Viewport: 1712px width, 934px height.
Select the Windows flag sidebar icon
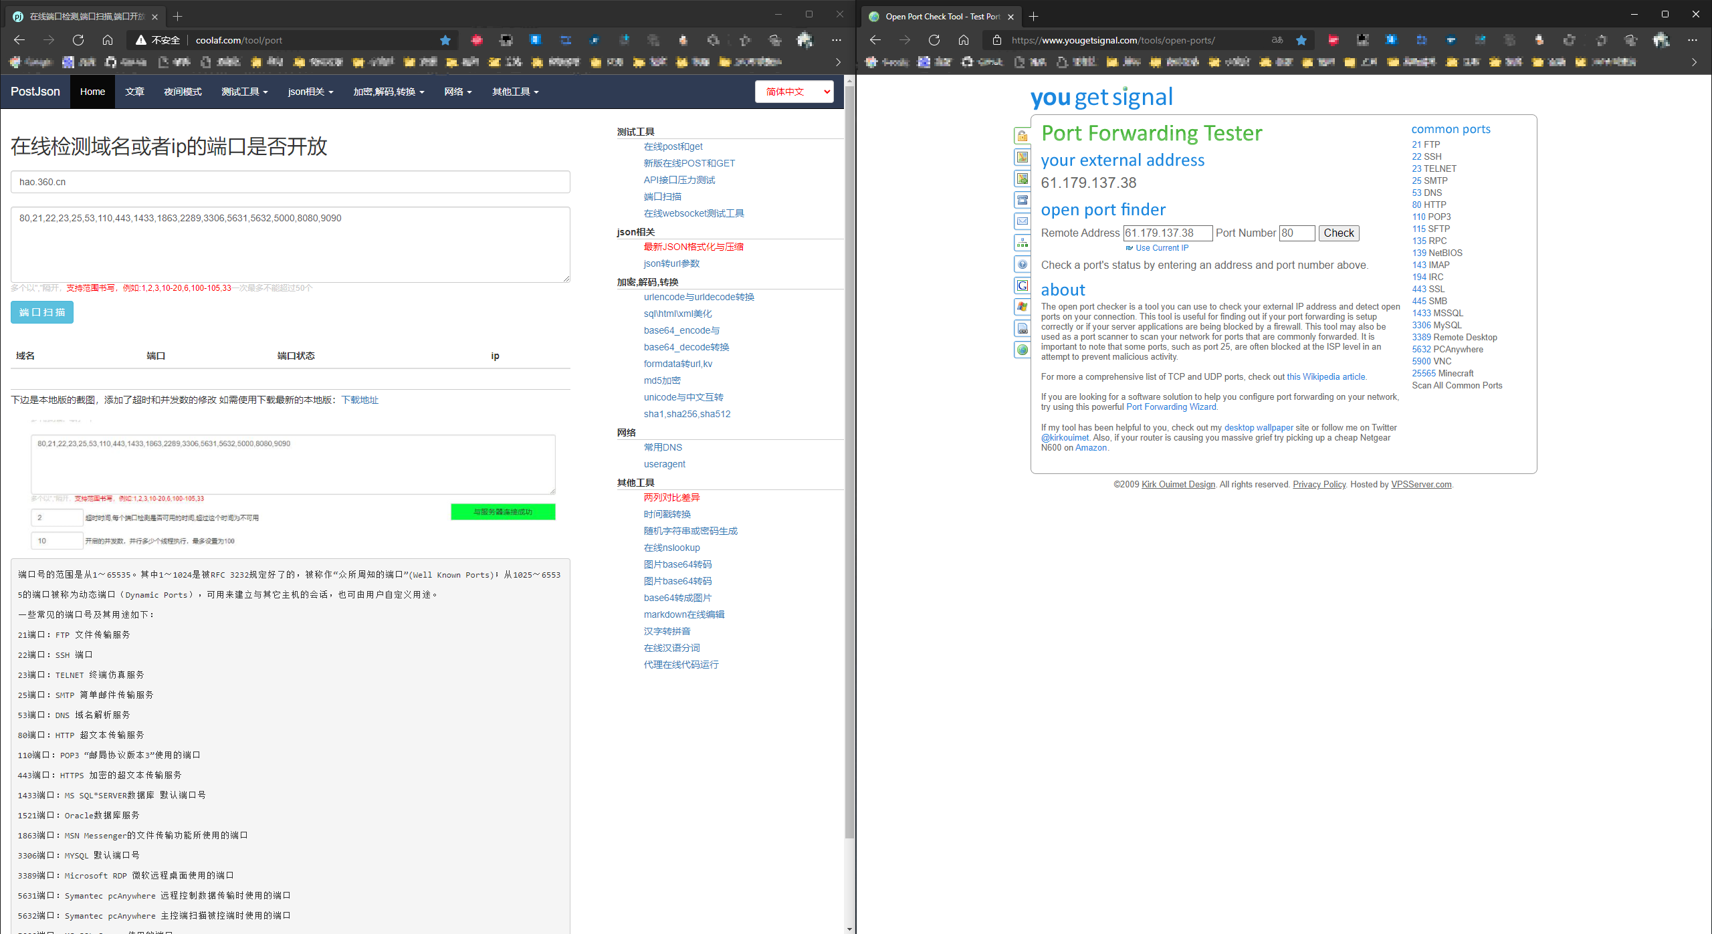coord(1022,307)
